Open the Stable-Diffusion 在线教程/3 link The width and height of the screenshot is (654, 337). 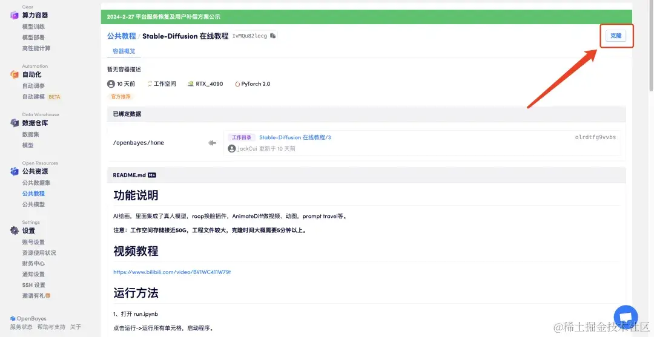click(295, 137)
